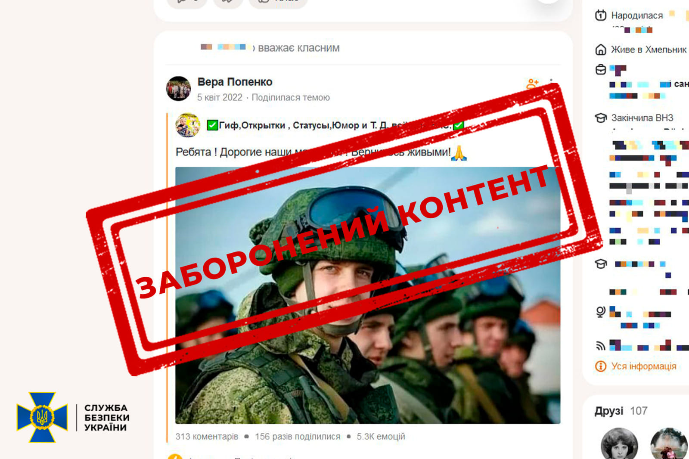The height and width of the screenshot is (459, 689).
Task: Click the second graduation cap icon in the sidebar
Action: pos(601,264)
